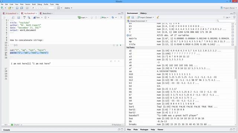
Task: Run current chunk green play icon
Action: coord(120,45)
